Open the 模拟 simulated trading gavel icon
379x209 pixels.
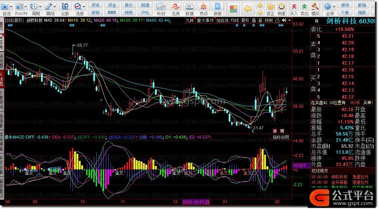(315, 6)
